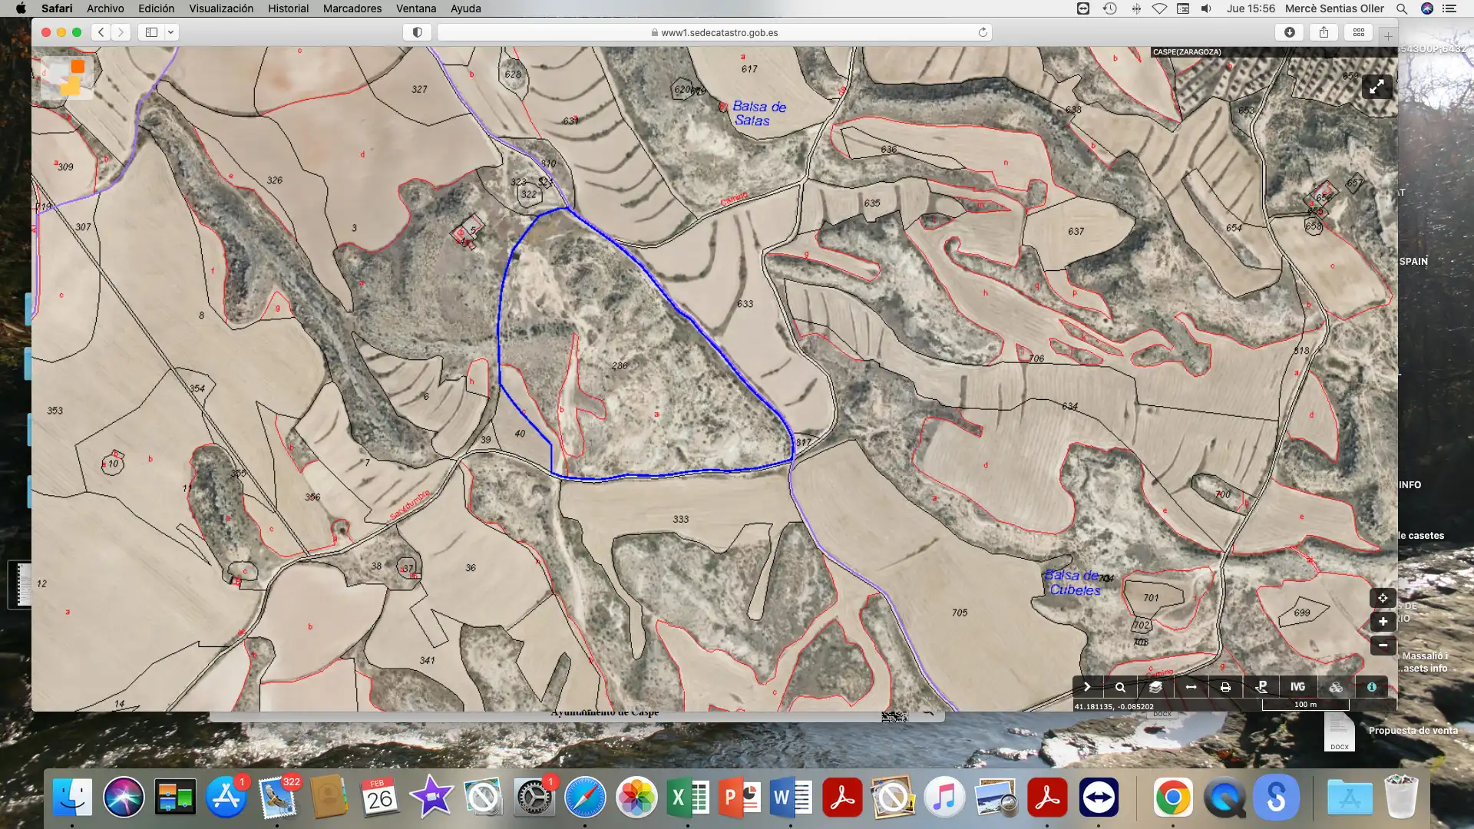Open the Edición menu

[156, 8]
